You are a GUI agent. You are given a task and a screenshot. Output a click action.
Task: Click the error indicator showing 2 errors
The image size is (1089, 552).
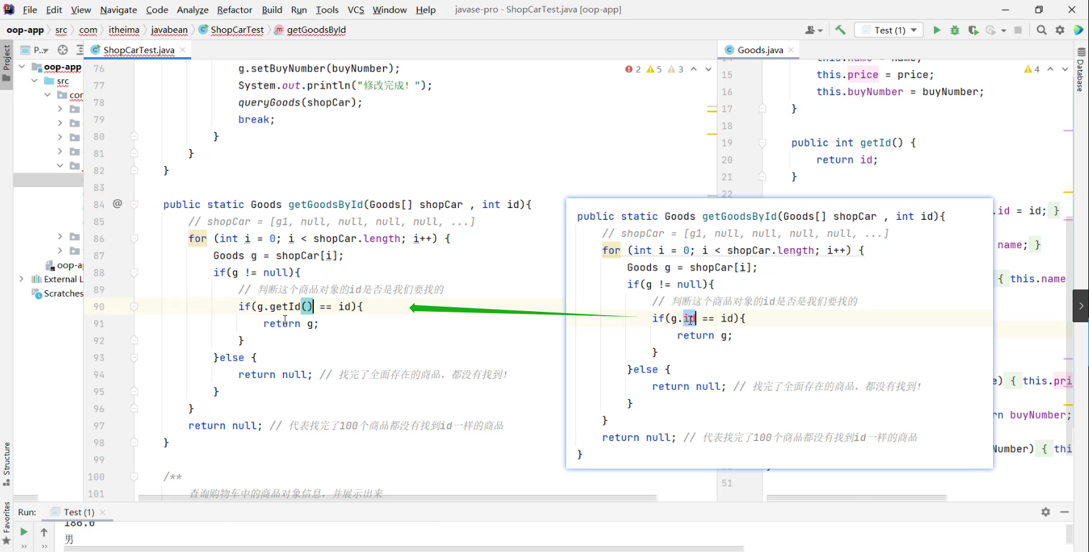633,69
